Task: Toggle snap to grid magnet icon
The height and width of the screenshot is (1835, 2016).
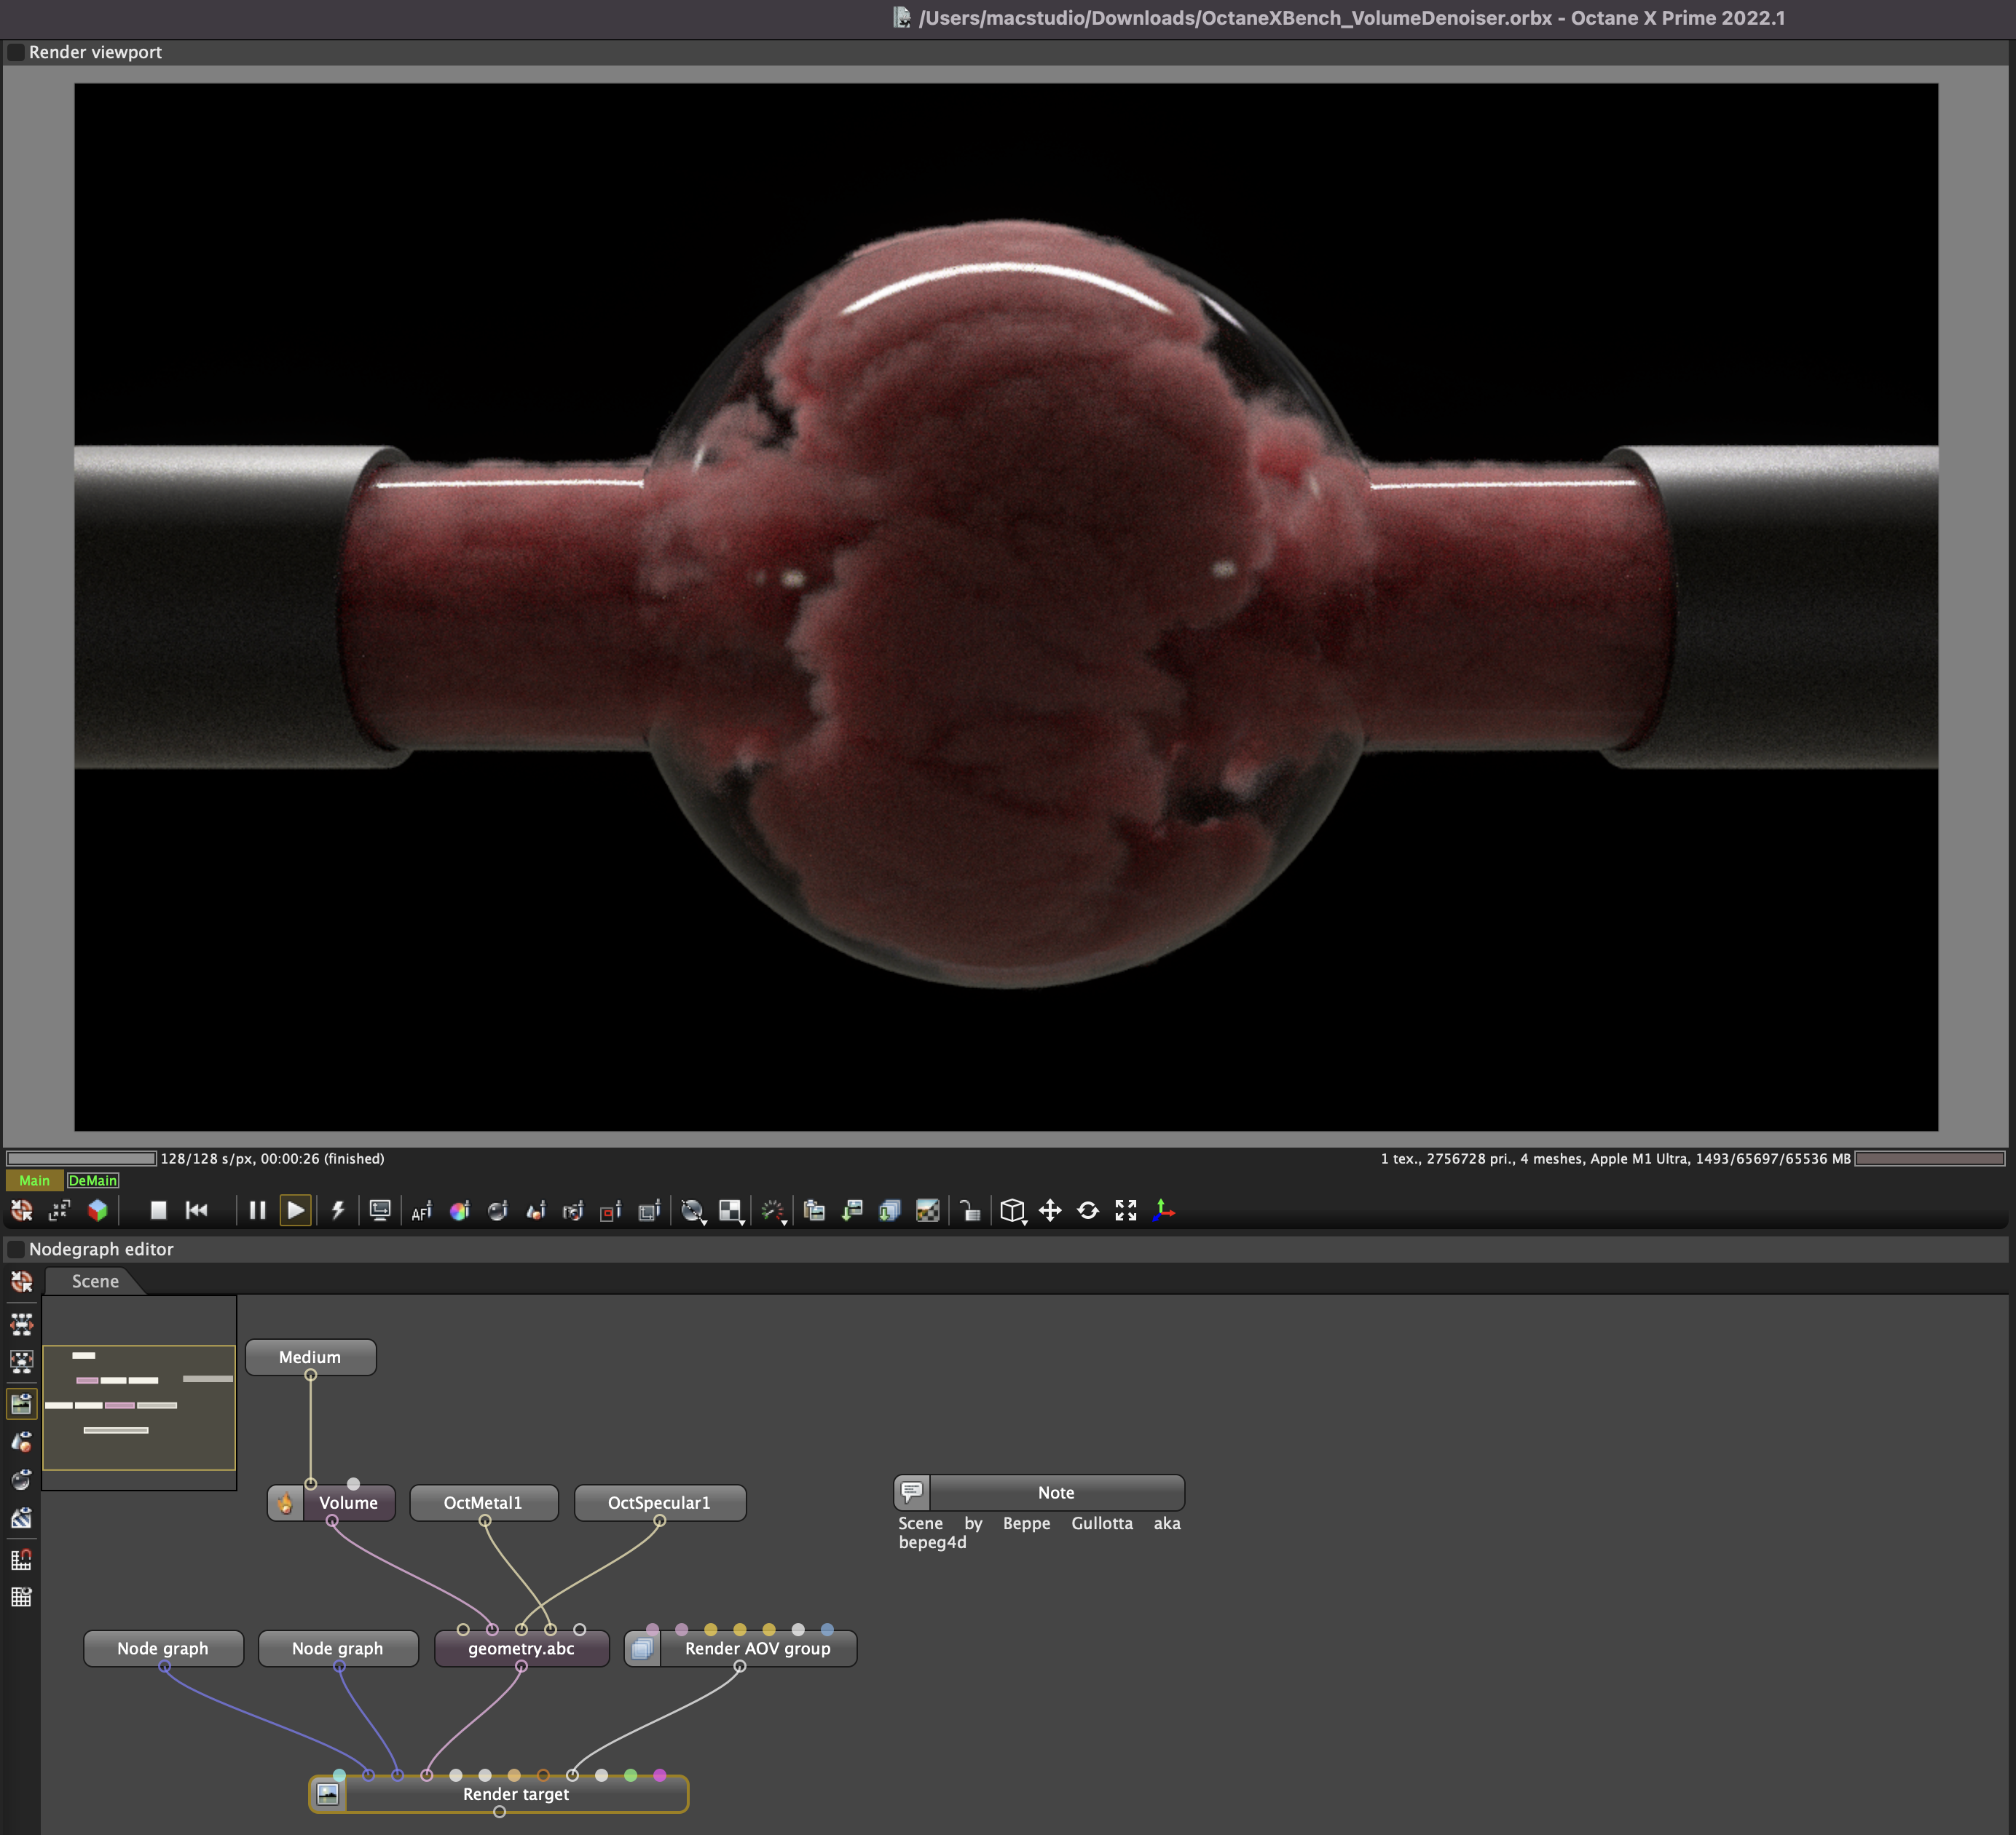Action: [21, 1559]
